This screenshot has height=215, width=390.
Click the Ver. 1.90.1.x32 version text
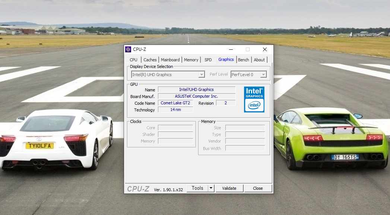coord(168,190)
